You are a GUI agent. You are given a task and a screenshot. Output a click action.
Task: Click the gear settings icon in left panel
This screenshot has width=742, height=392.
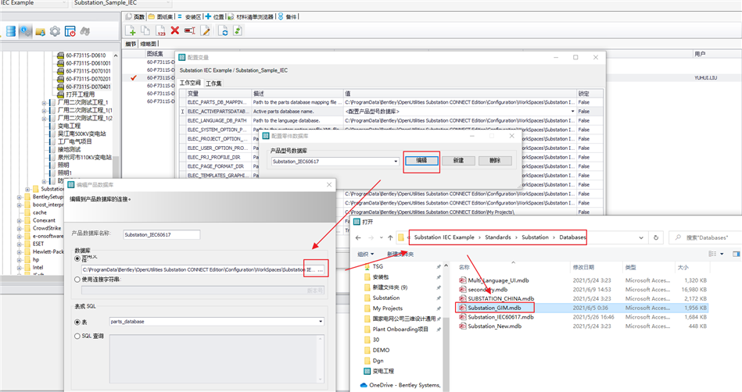(x=55, y=31)
